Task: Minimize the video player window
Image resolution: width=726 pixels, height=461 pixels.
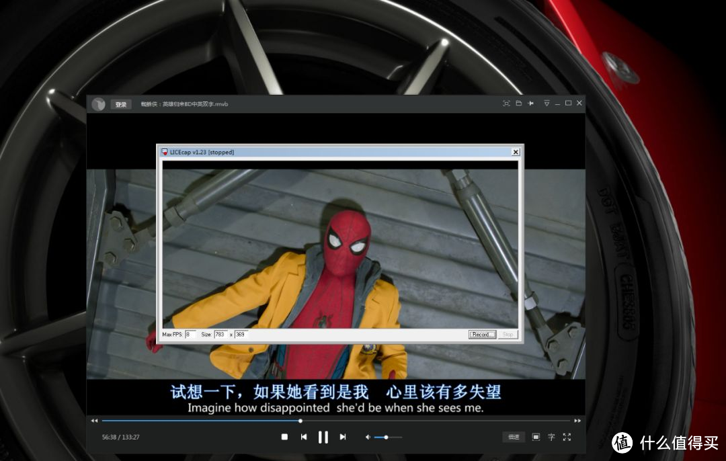Action: pyautogui.click(x=557, y=103)
